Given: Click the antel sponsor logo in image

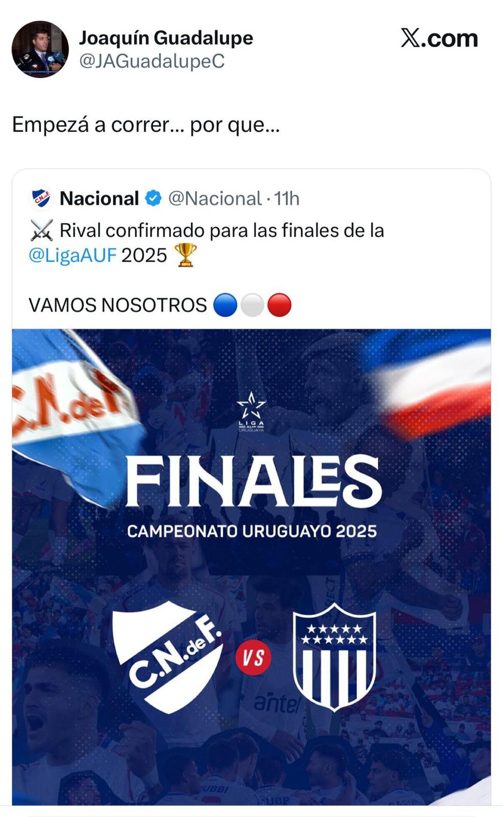Looking at the screenshot, I should pyautogui.click(x=277, y=702).
